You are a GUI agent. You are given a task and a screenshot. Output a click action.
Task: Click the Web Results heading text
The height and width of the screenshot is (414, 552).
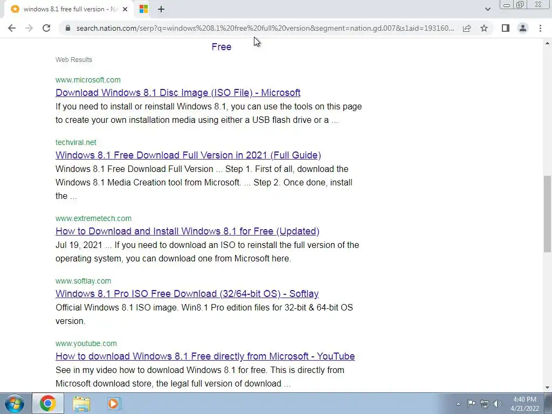[x=73, y=59]
